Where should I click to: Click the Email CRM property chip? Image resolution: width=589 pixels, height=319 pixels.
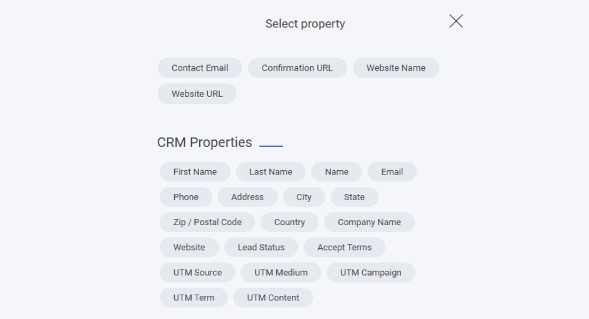pyautogui.click(x=392, y=172)
